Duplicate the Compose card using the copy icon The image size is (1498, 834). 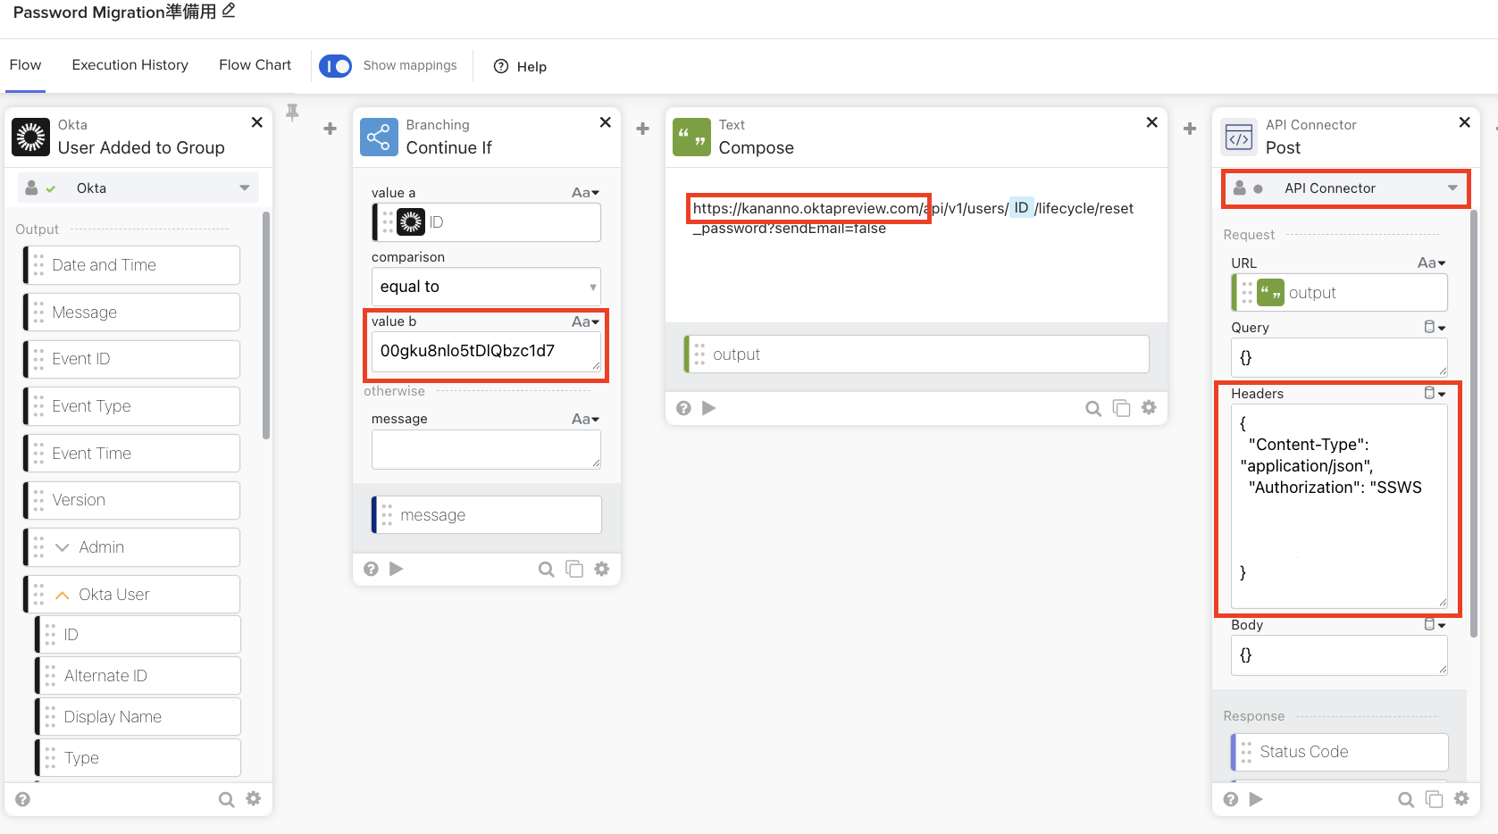point(1121,408)
